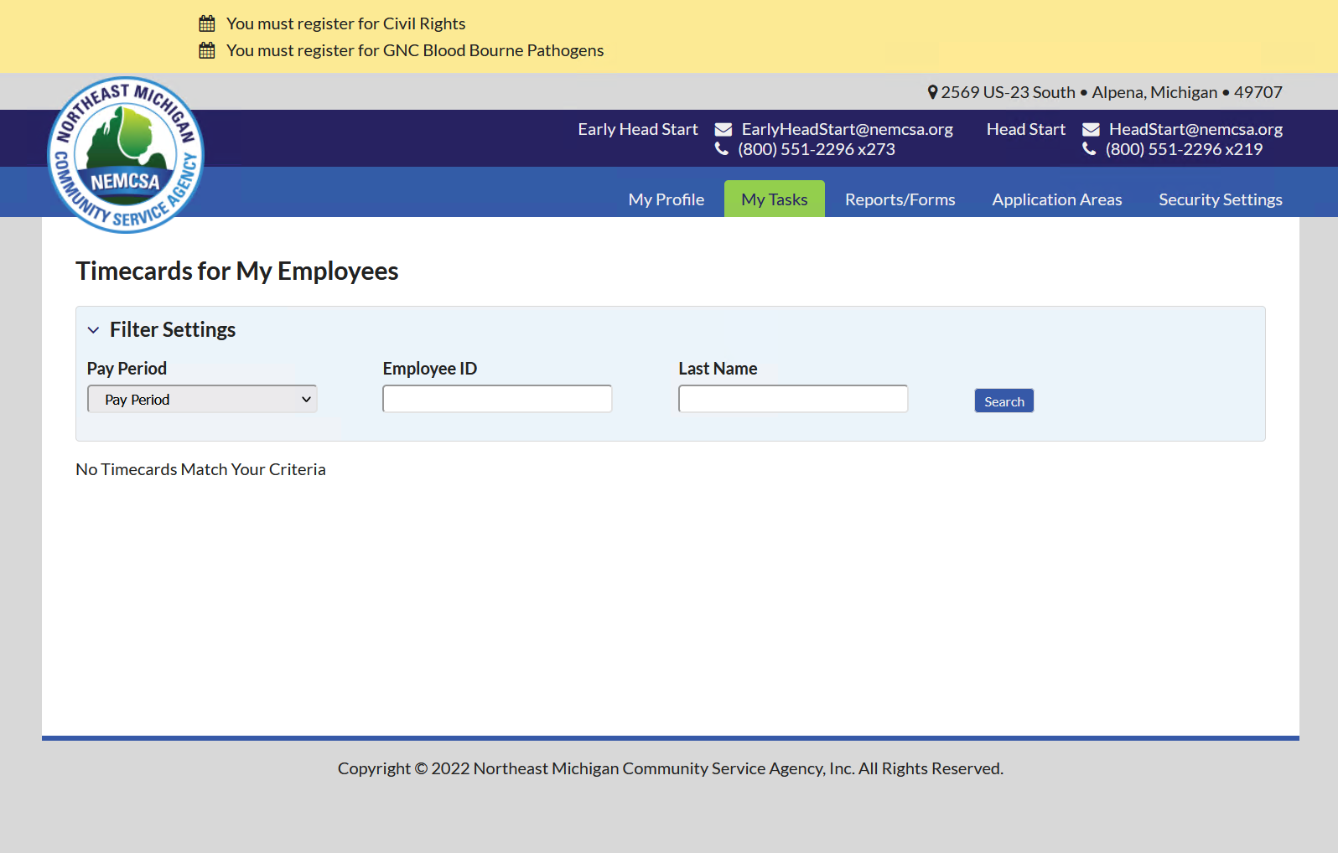The height and width of the screenshot is (853, 1338).
Task: Click the NEMCSA circular logo
Action: [x=126, y=155]
